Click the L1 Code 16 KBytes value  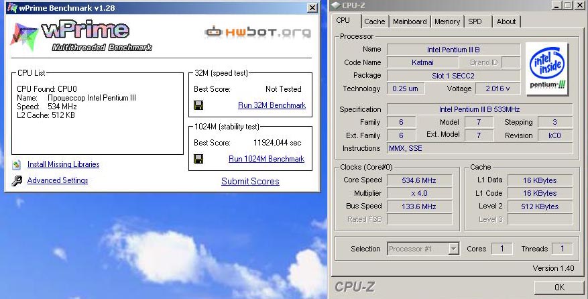pos(540,193)
